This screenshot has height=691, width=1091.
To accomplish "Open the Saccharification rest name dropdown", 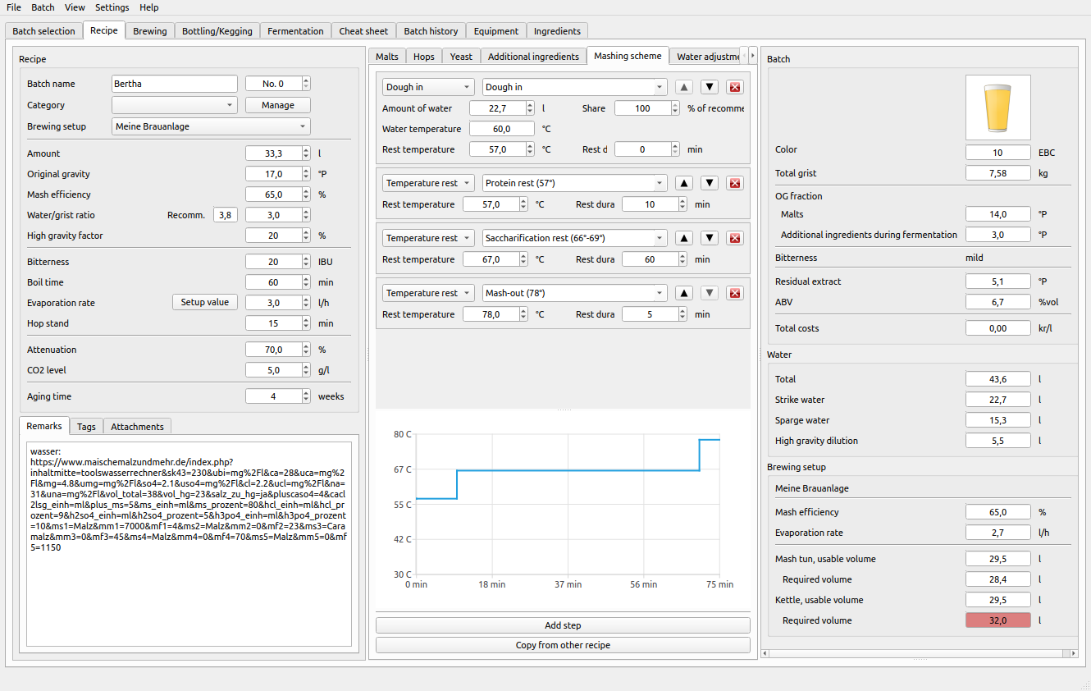I will pyautogui.click(x=574, y=238).
